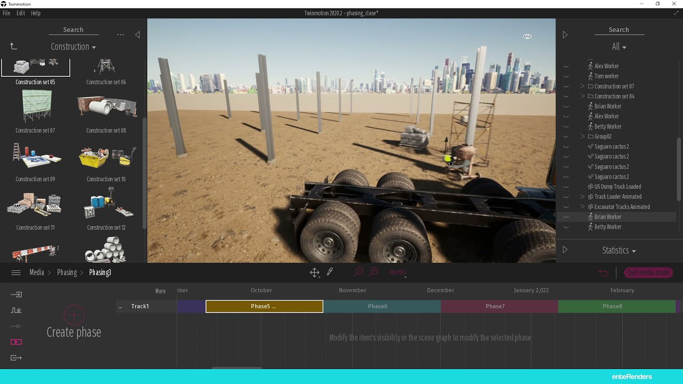Screen dimensions: 683x384
Task: Expand Construction set 07 tree node
Action: pyautogui.click(x=583, y=86)
